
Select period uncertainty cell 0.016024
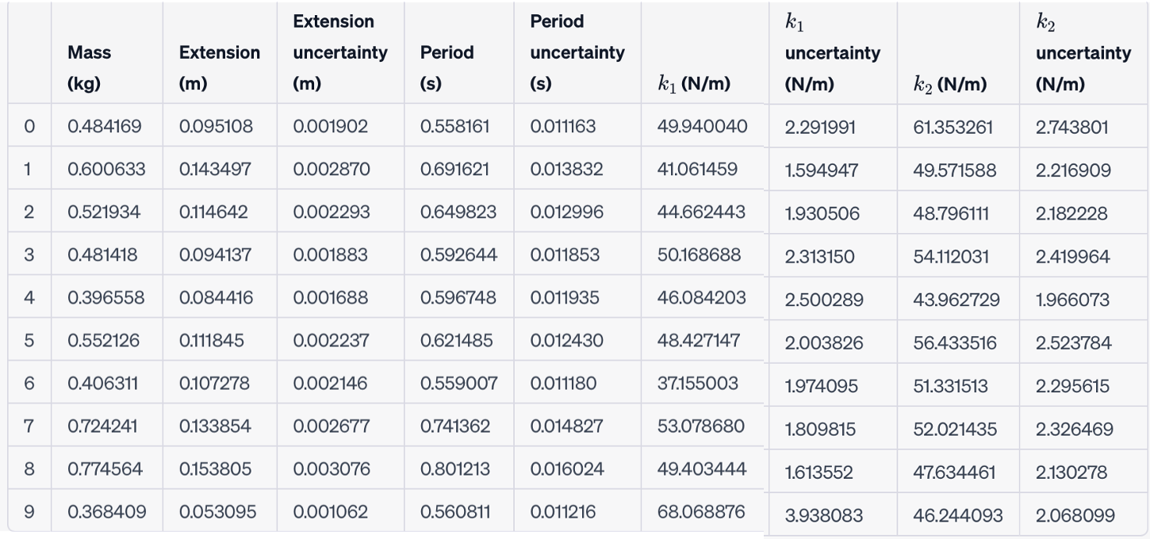coord(567,468)
